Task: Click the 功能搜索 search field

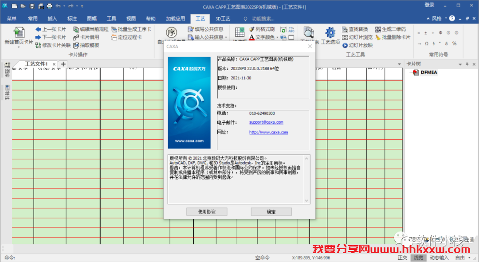Action: [263, 19]
